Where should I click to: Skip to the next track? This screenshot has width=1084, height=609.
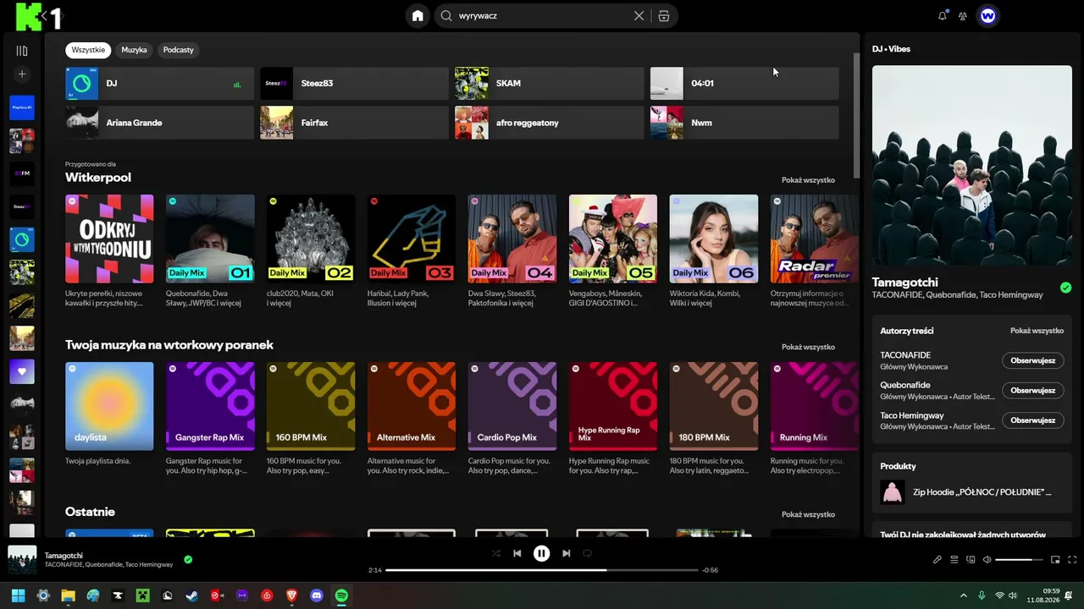pyautogui.click(x=566, y=553)
